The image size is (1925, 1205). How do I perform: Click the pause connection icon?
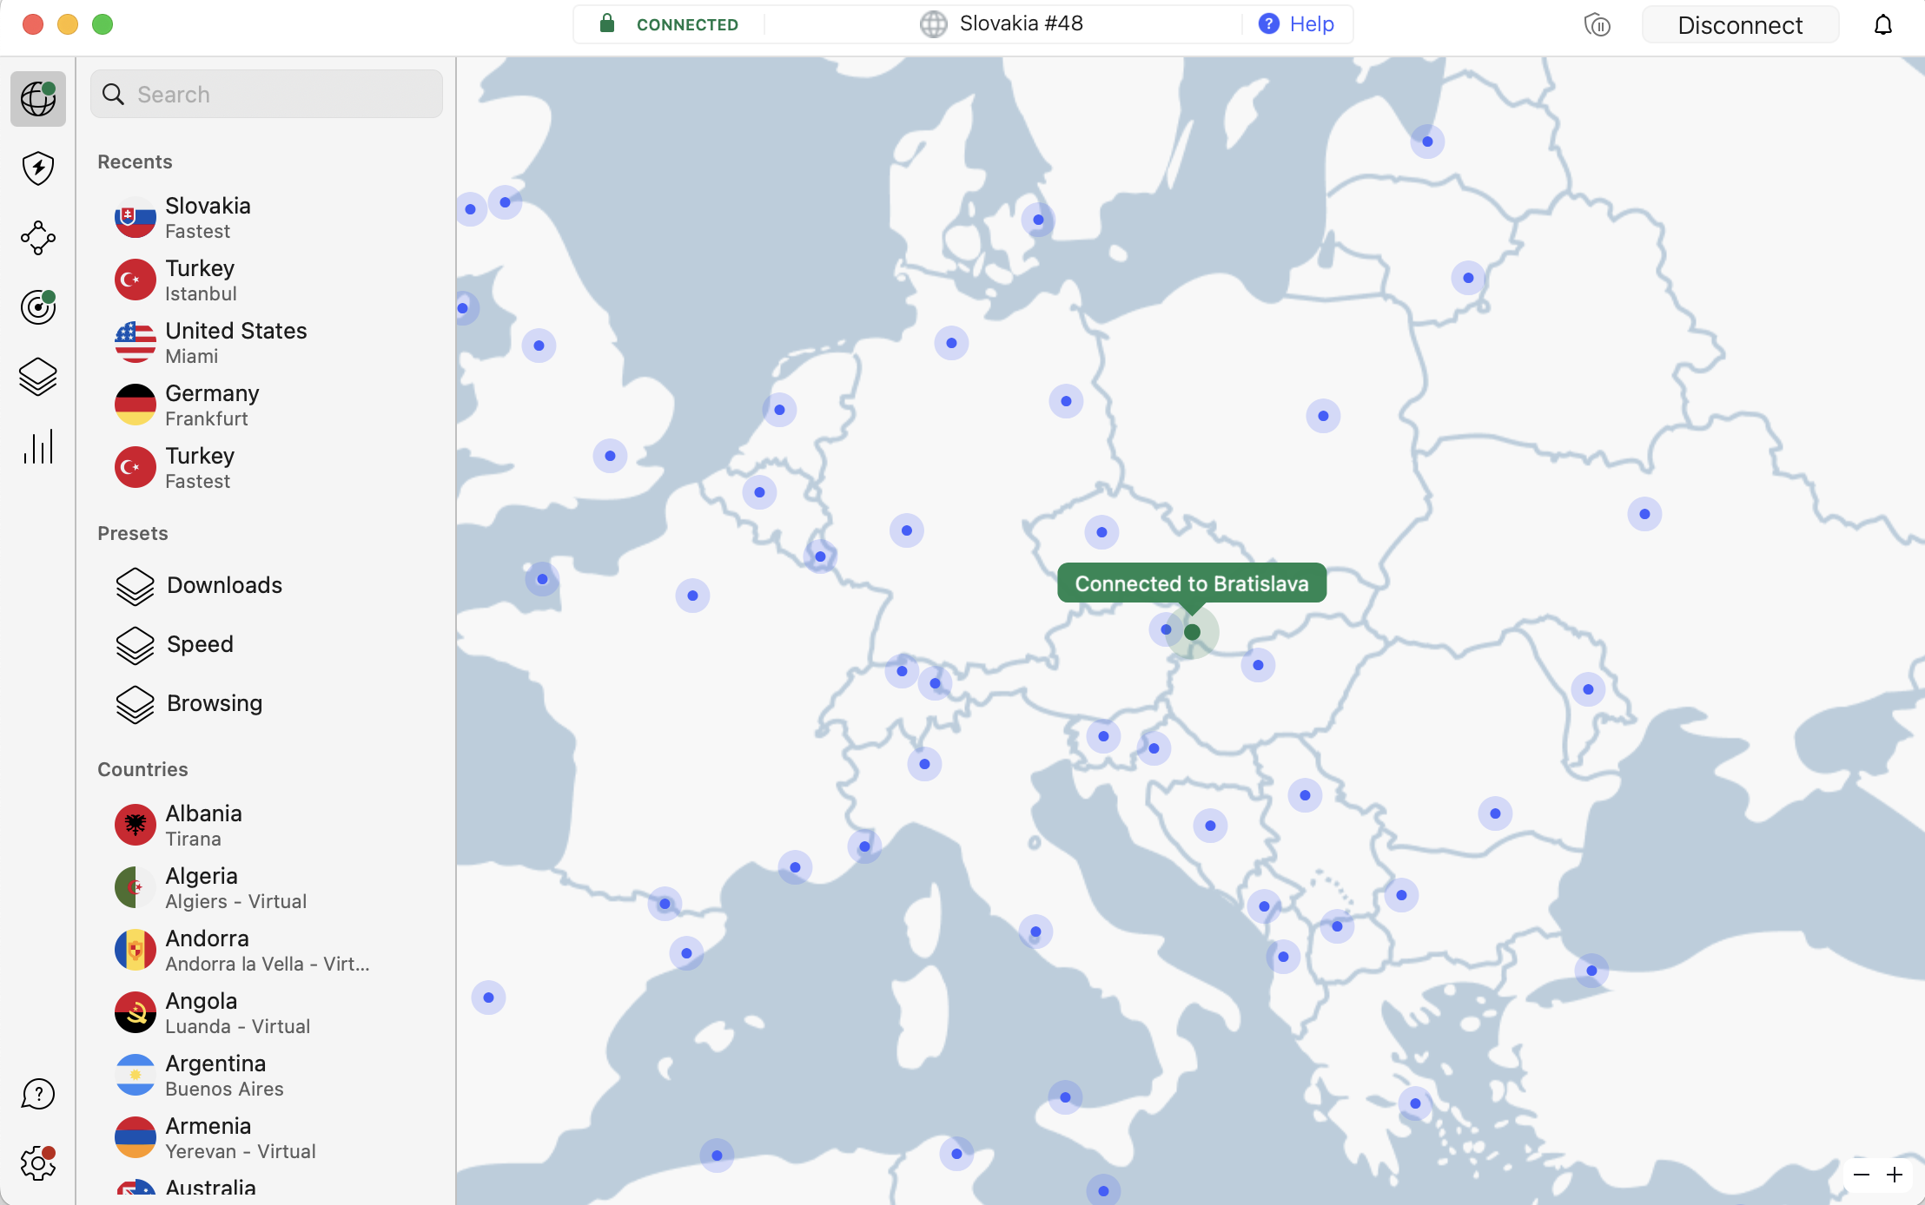1597,25
